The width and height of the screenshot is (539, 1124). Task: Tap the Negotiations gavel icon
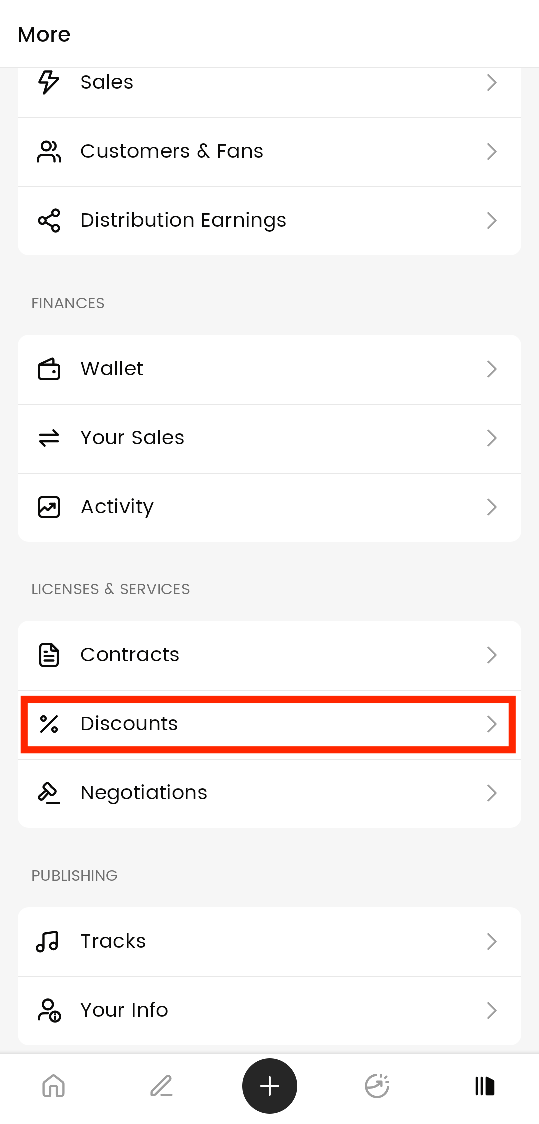click(x=49, y=793)
